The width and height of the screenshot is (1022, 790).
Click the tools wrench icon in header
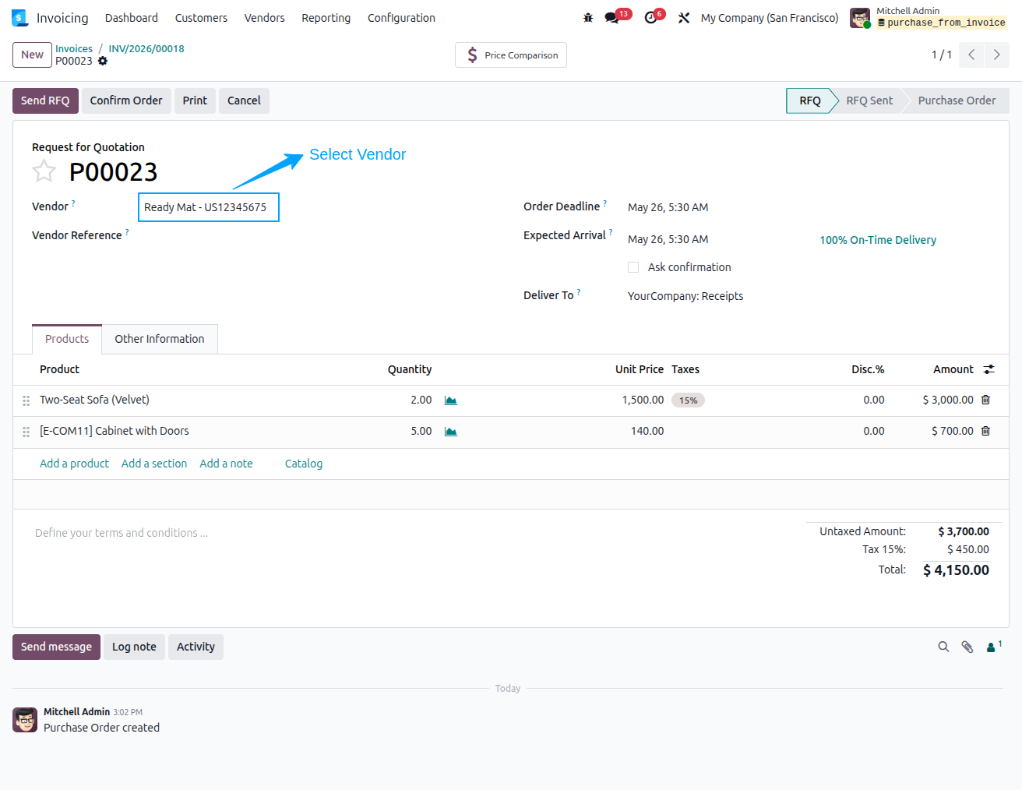click(x=684, y=18)
